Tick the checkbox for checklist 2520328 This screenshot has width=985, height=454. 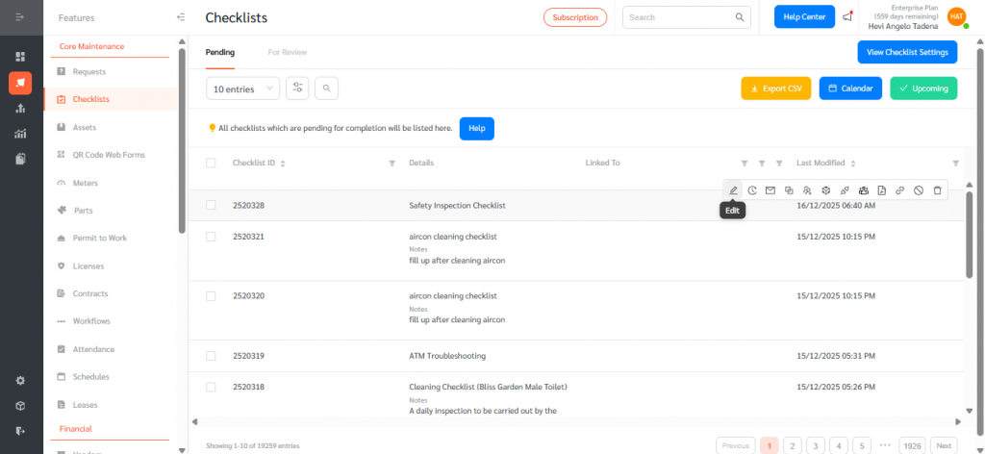pos(211,205)
